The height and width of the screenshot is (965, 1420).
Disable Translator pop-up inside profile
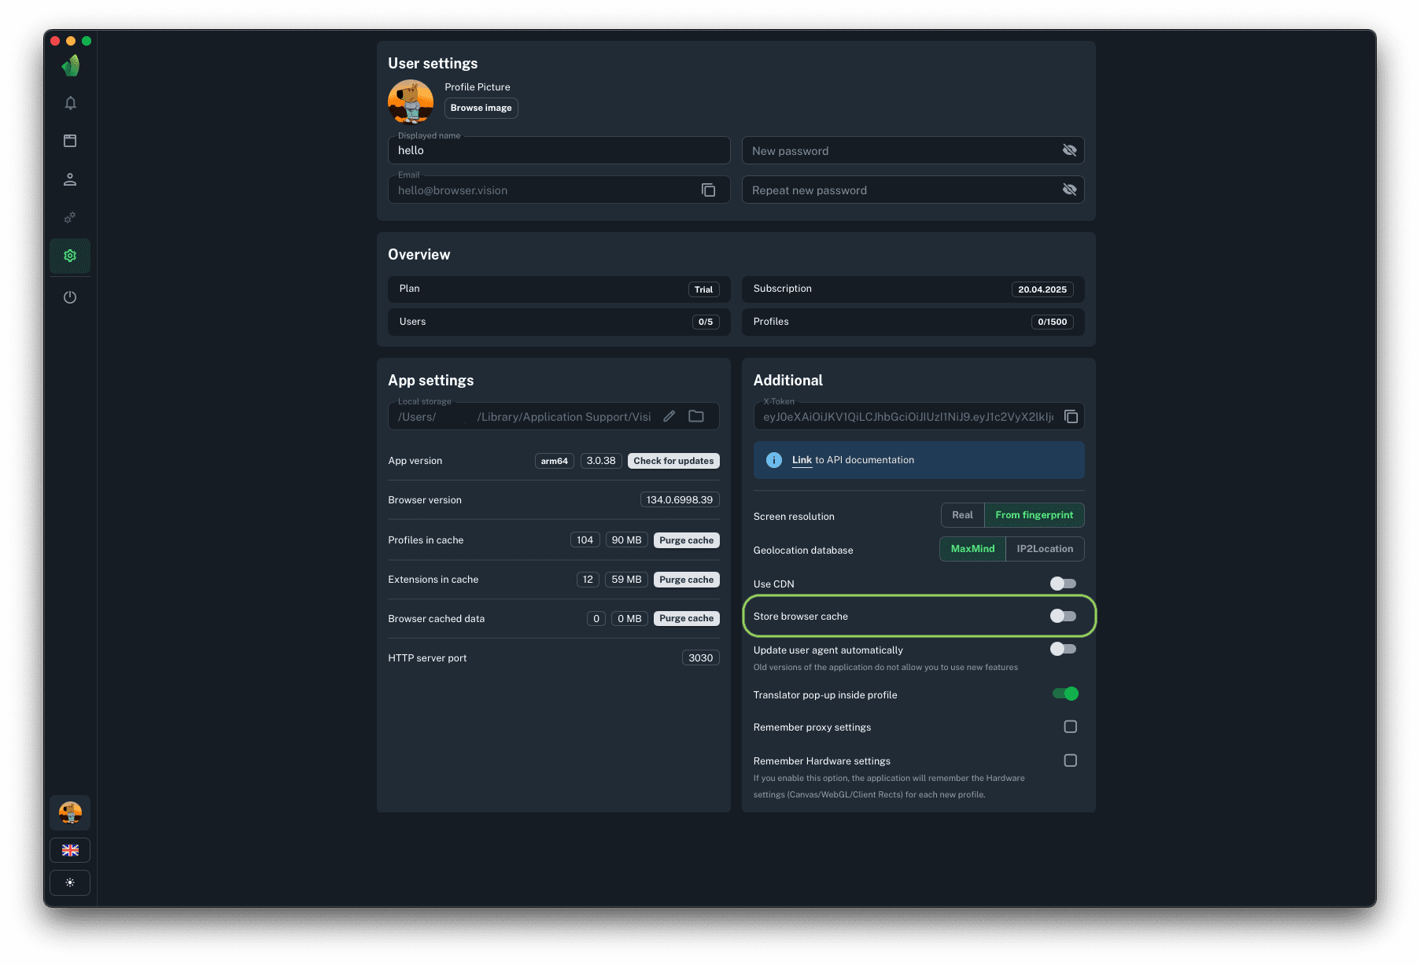1065,694
